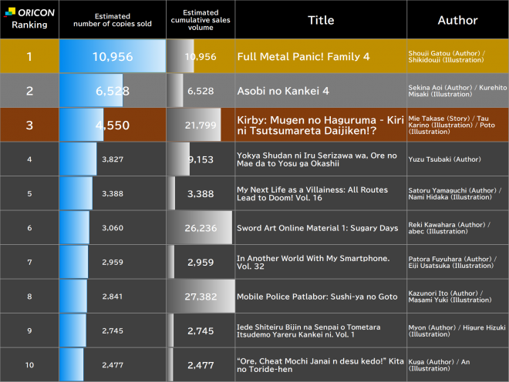
Task: Click the rank 6 number cell
Action: (29, 228)
